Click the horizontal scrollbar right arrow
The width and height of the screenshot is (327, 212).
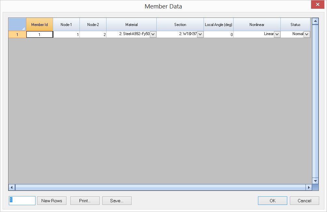pos(309,187)
